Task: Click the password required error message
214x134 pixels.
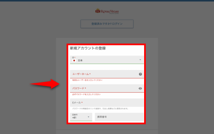Action: click(x=86, y=94)
